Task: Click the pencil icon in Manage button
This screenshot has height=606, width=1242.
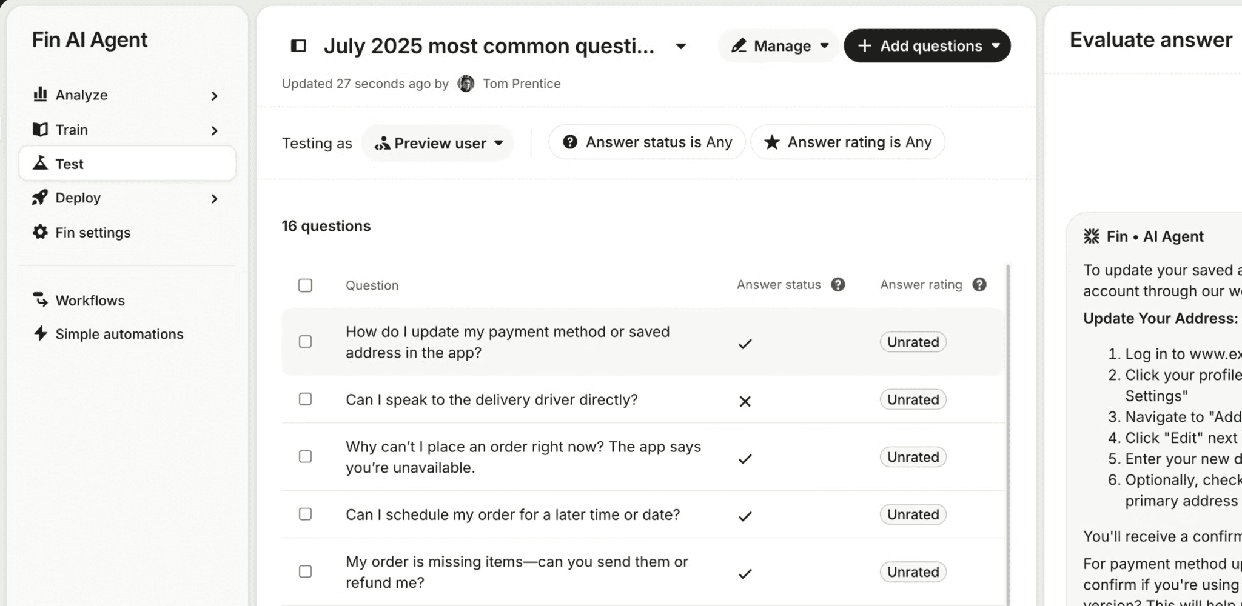Action: [x=739, y=45]
